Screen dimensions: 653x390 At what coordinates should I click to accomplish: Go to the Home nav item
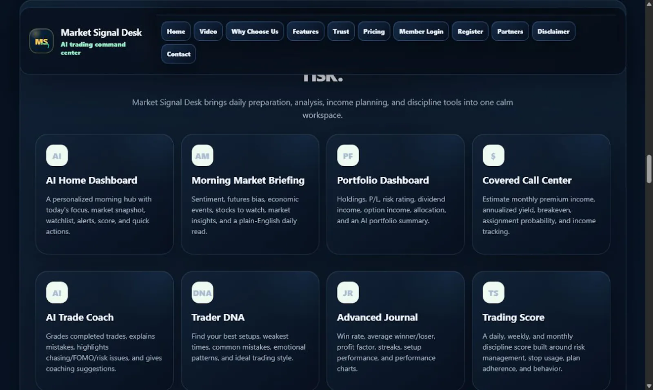pos(176,31)
